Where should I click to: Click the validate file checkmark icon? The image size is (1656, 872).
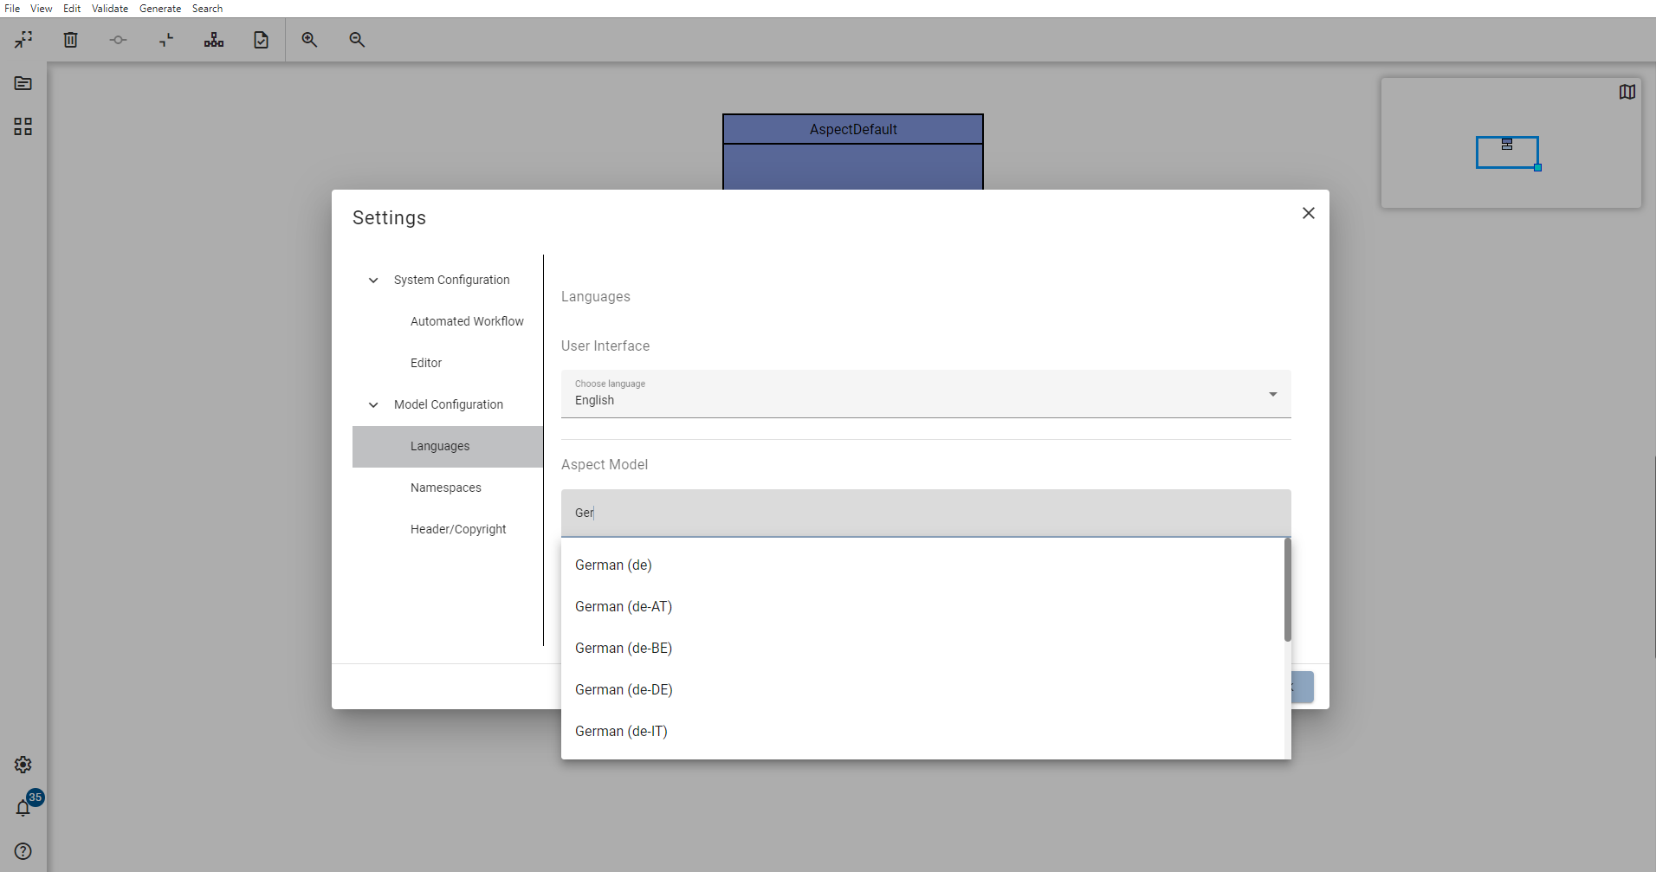261,40
